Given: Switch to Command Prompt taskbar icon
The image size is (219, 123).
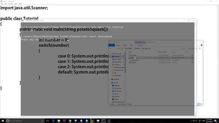Looking at the screenshot, I should pyautogui.click(x=103, y=121).
